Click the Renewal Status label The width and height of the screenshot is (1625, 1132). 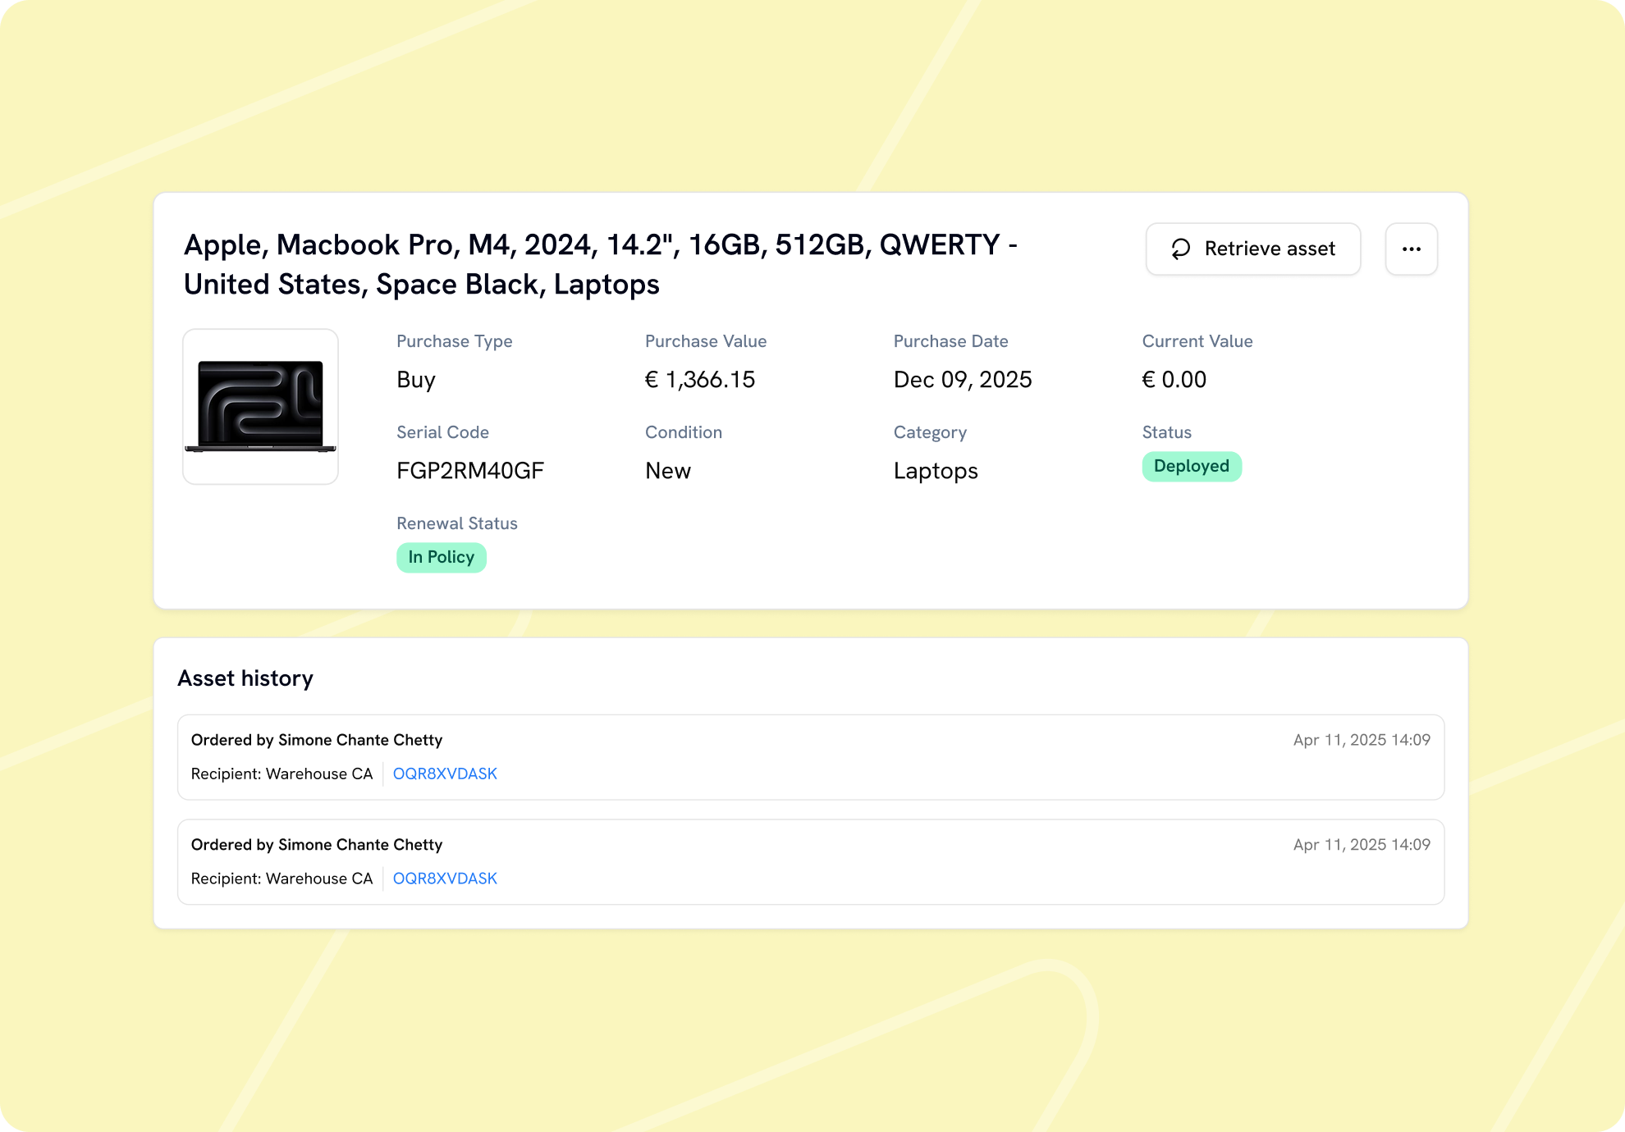pyautogui.click(x=457, y=523)
